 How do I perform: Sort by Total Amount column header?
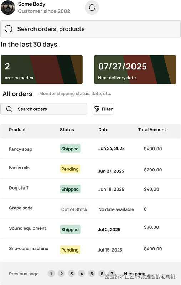pos(152,130)
